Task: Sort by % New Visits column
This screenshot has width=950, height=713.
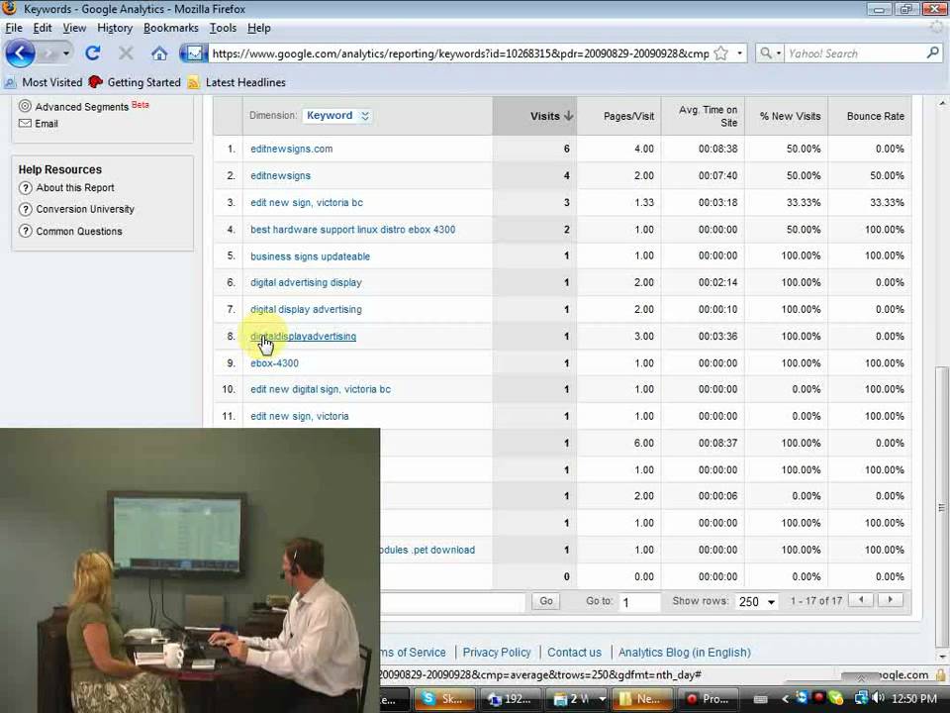Action: click(x=787, y=116)
